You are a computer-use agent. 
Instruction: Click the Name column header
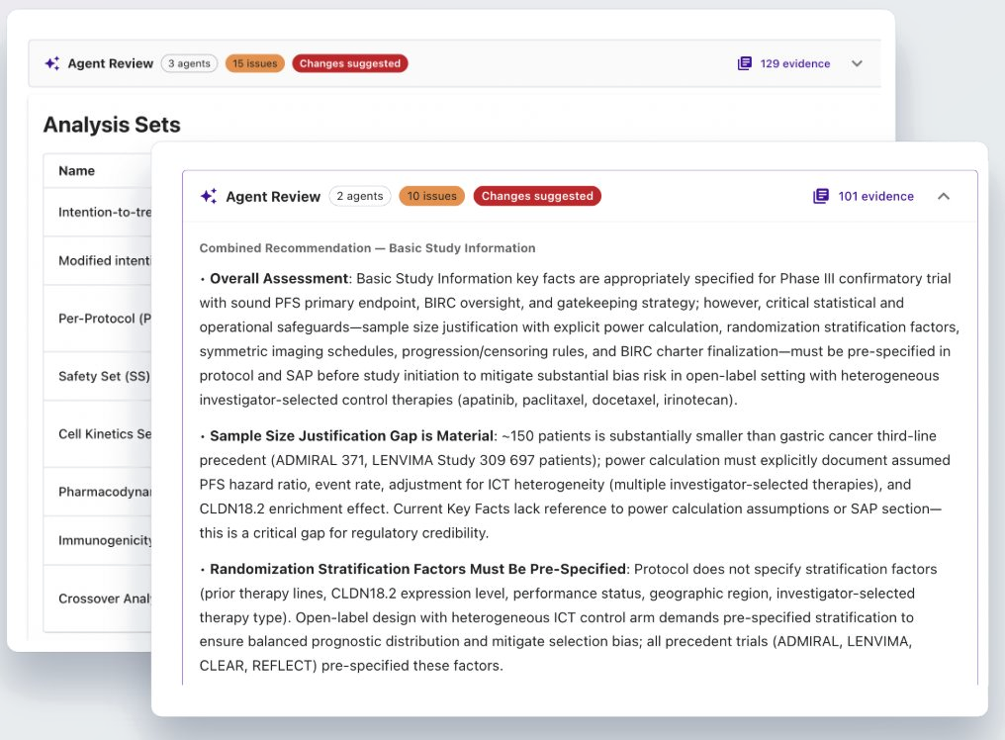pyautogui.click(x=77, y=170)
